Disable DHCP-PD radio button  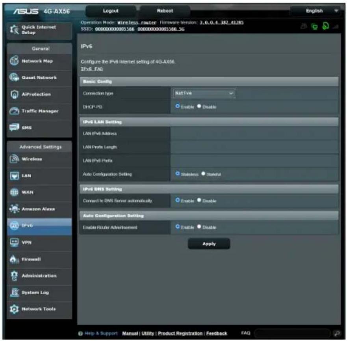[x=199, y=106]
